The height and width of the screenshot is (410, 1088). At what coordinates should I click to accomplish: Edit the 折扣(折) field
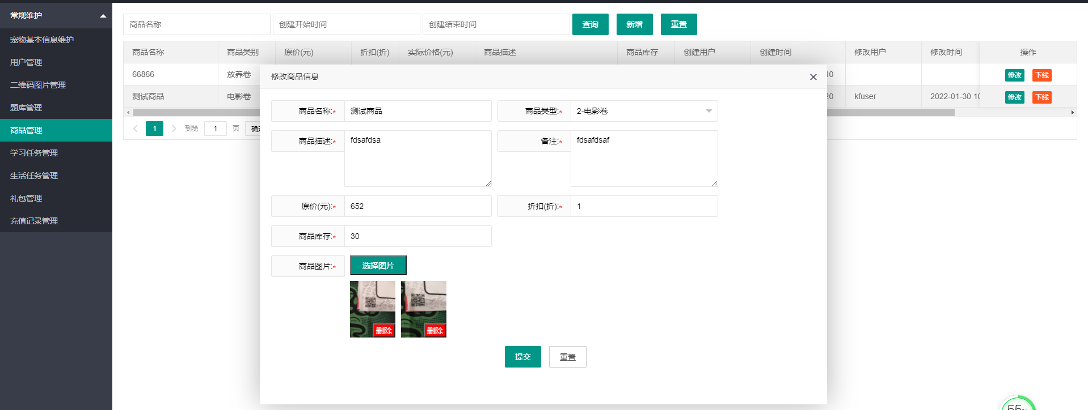coord(644,206)
